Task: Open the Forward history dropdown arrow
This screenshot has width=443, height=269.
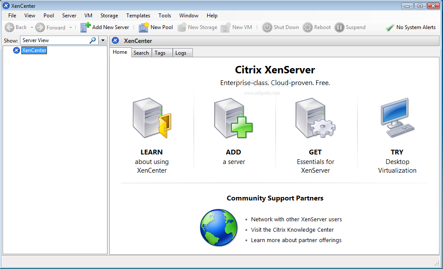Action: pos(70,28)
